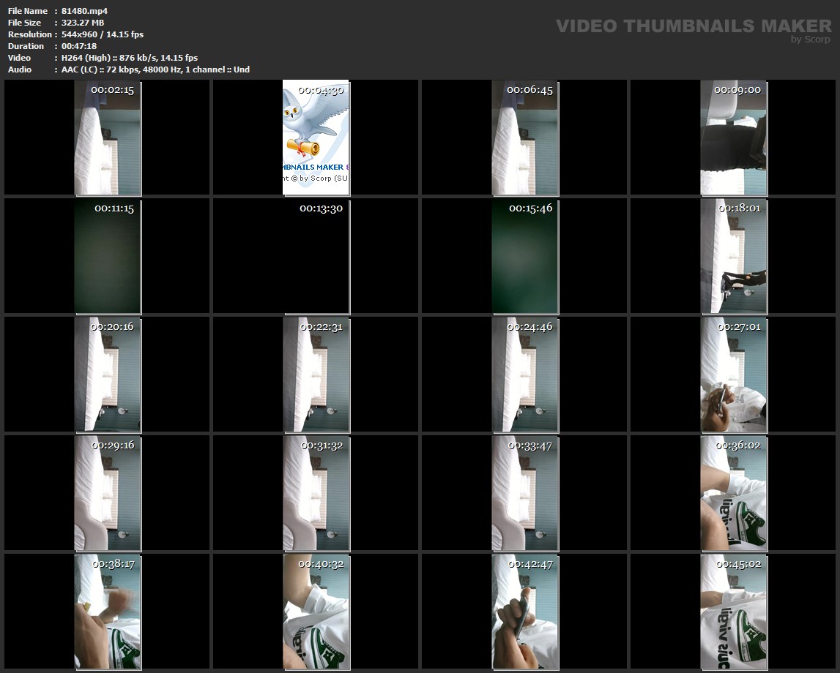Click the file size 323.27 MB
This screenshot has height=673, width=840.
pyautogui.click(x=83, y=23)
